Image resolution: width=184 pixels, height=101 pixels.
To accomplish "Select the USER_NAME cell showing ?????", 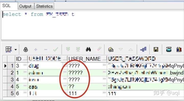I will point(87,73).
